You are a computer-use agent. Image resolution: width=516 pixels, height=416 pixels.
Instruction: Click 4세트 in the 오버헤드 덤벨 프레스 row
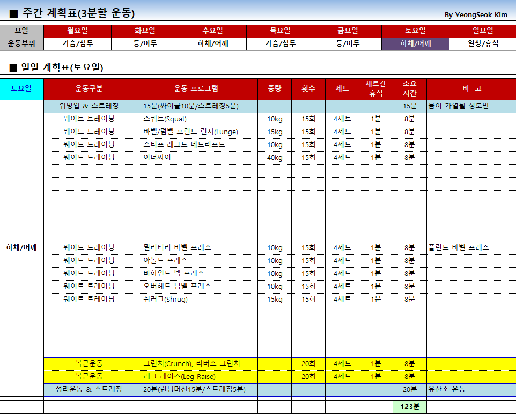[342, 287]
